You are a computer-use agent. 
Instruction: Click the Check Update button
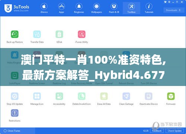point(174,131)
